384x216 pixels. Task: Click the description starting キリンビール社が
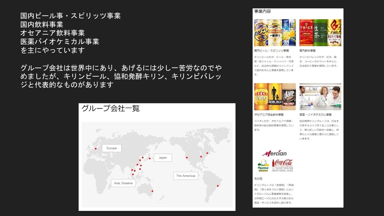click(274, 65)
